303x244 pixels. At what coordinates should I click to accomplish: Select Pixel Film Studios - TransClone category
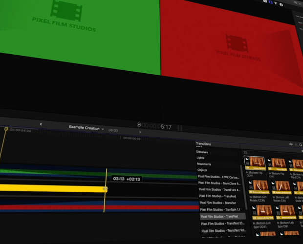click(219, 183)
